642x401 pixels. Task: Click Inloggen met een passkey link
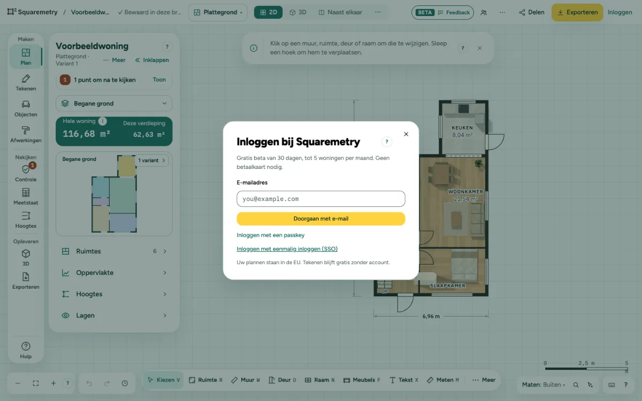(x=271, y=235)
